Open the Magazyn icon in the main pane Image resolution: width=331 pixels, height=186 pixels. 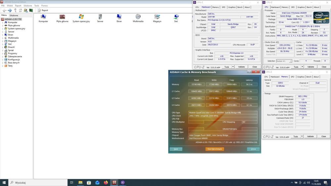point(157,18)
